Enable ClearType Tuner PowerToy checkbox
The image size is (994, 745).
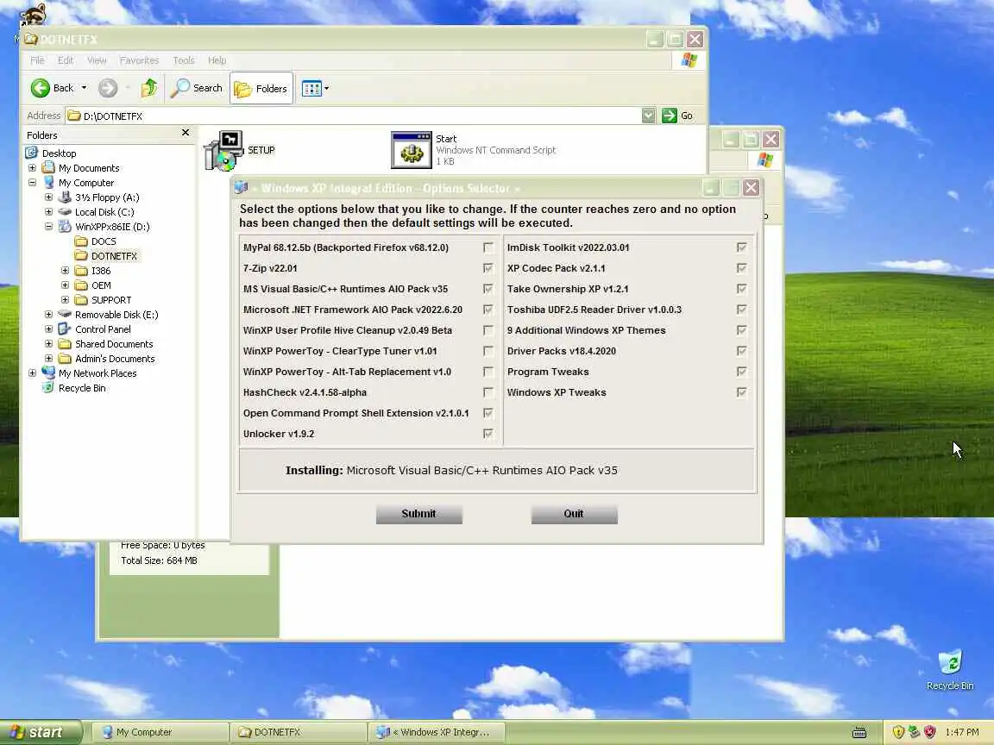pyautogui.click(x=488, y=351)
